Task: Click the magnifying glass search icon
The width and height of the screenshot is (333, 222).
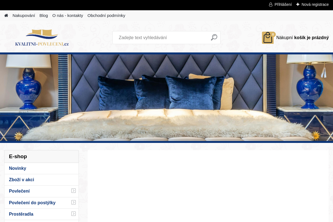Action: click(x=214, y=37)
